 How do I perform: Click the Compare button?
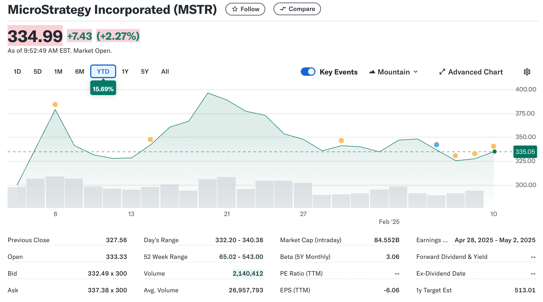click(297, 9)
